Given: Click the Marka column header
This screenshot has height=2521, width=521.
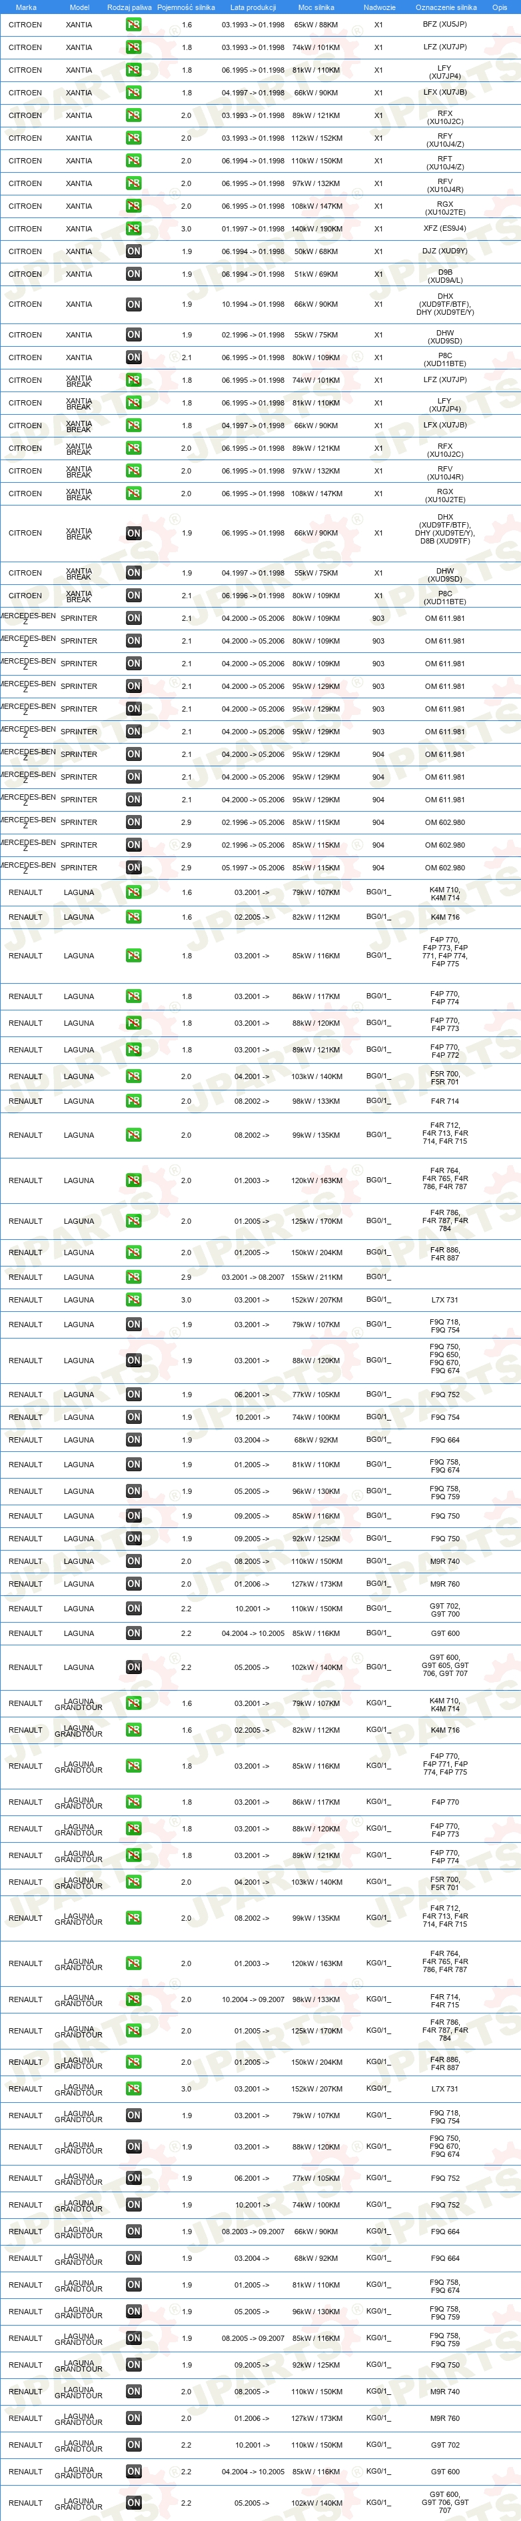Looking at the screenshot, I should 25,7.
